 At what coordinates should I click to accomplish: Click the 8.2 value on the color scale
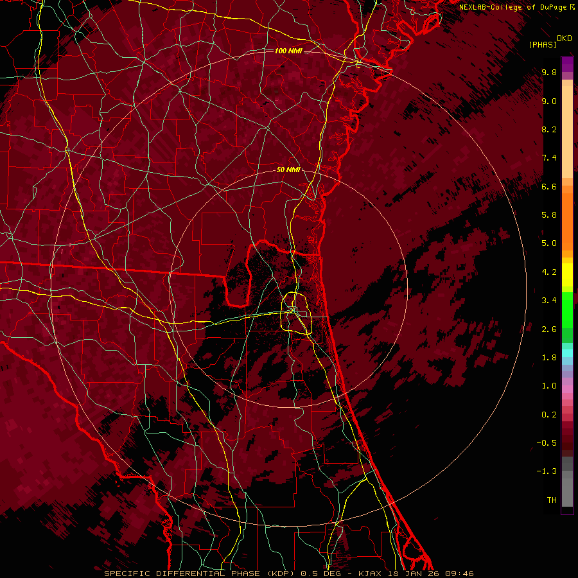point(549,129)
